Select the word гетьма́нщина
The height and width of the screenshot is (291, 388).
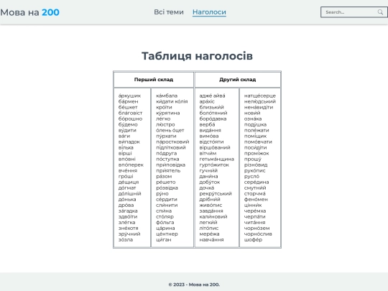pos(216,159)
